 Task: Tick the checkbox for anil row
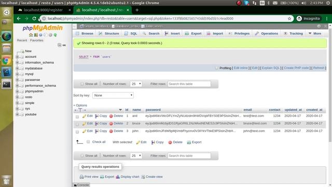pyautogui.click(x=77, y=116)
